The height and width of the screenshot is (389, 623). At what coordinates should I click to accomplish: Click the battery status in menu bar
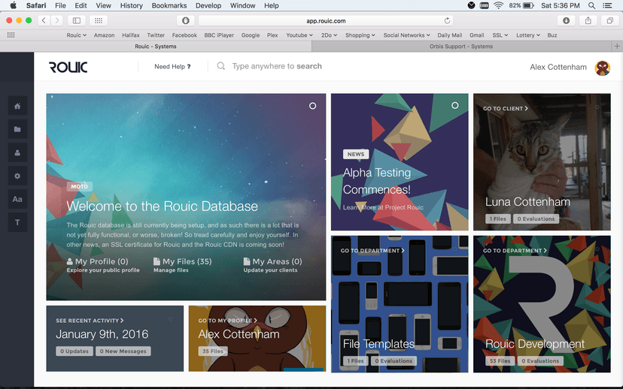tap(521, 5)
